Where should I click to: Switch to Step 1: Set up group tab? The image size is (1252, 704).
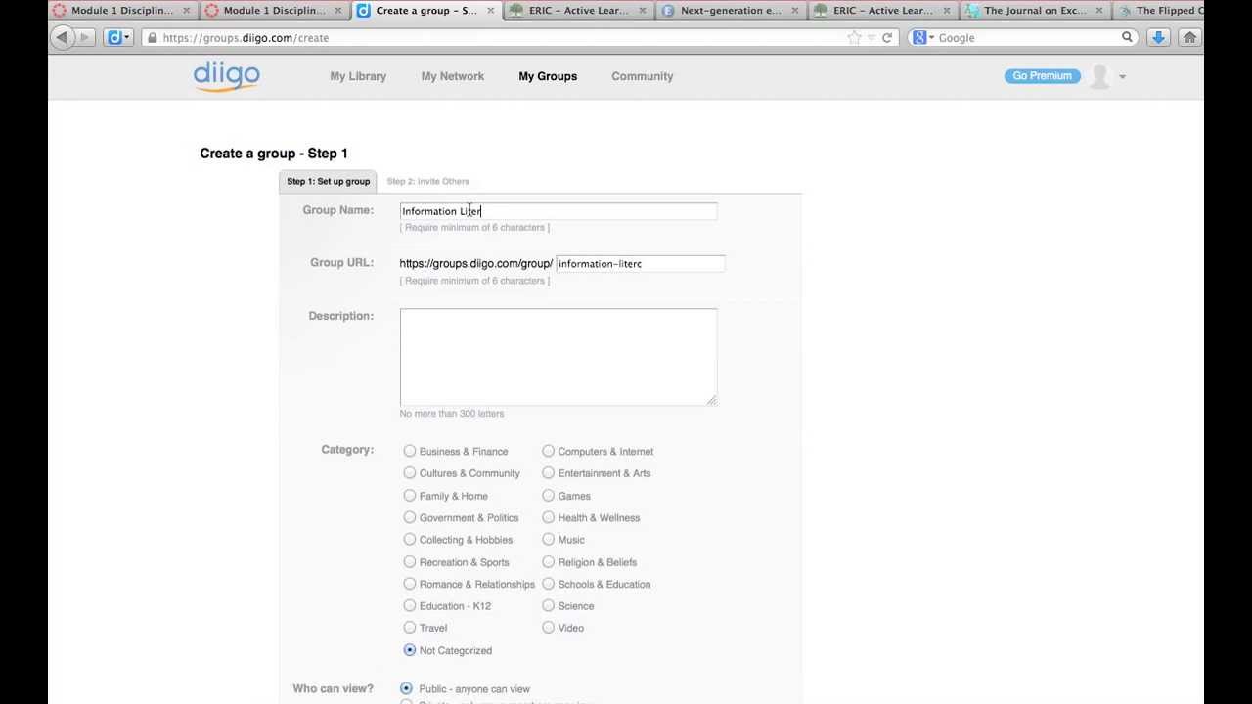(328, 181)
